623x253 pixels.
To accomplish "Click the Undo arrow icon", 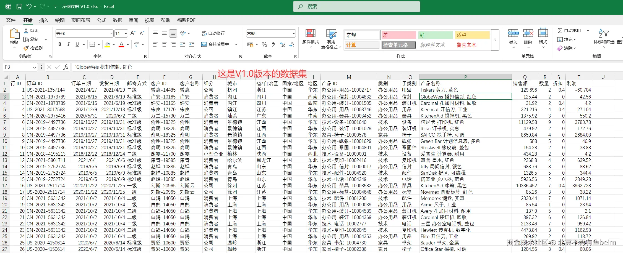I will (x=29, y=6).
